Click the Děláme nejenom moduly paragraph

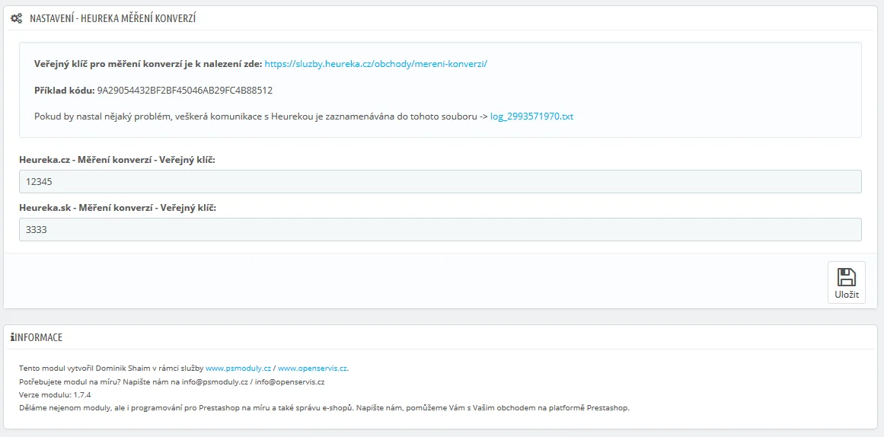tap(324, 407)
